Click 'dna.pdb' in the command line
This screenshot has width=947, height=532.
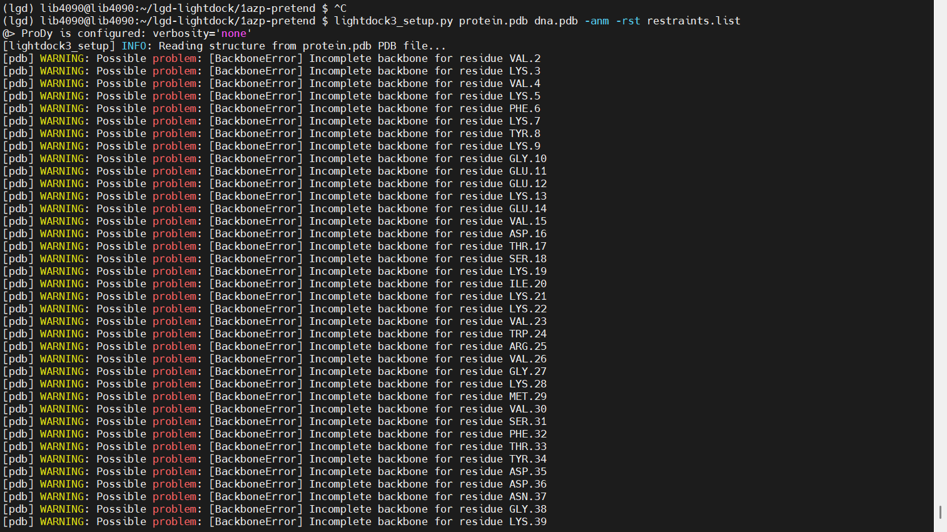point(556,21)
